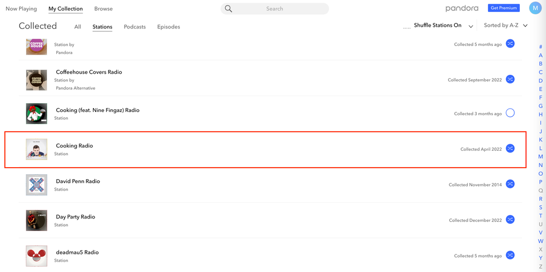Open Day Party Radio artwork

point(37,220)
